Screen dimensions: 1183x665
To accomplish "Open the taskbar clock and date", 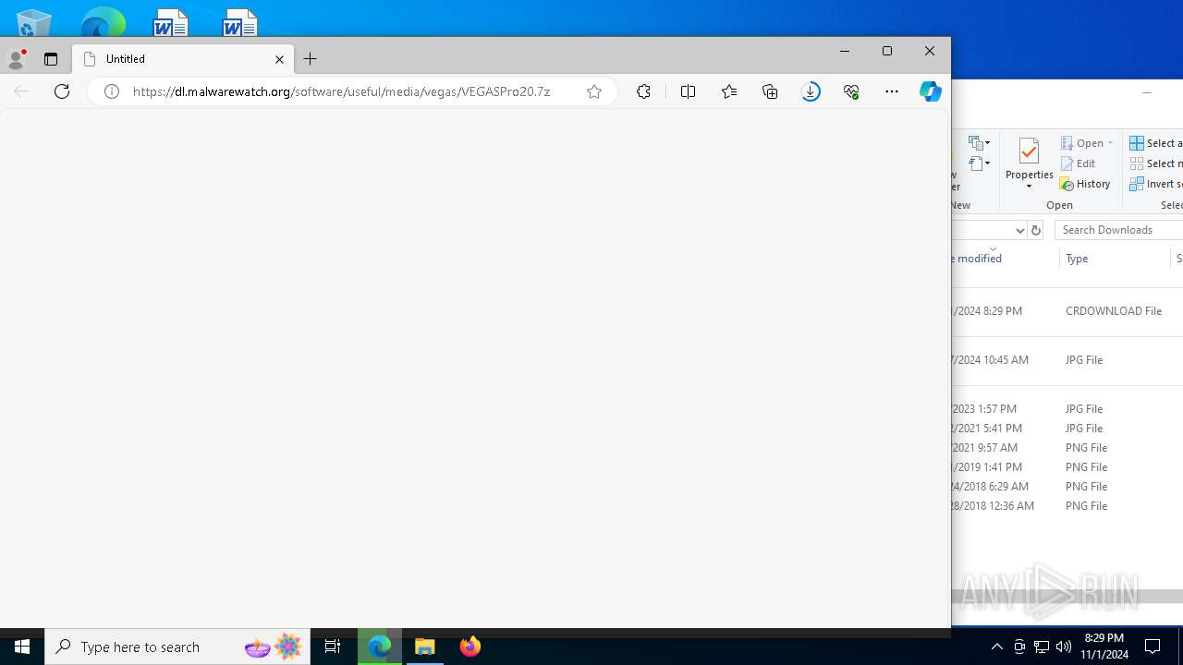I will (x=1105, y=647).
